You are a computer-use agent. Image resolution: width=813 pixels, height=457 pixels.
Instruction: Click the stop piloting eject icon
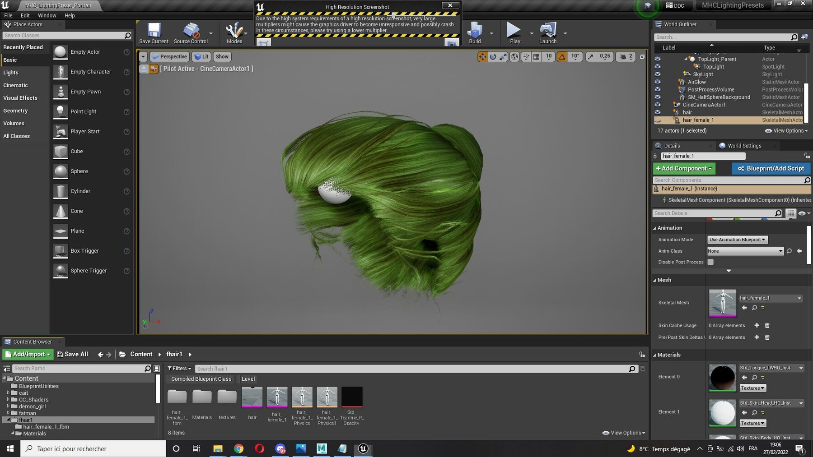pyautogui.click(x=143, y=69)
